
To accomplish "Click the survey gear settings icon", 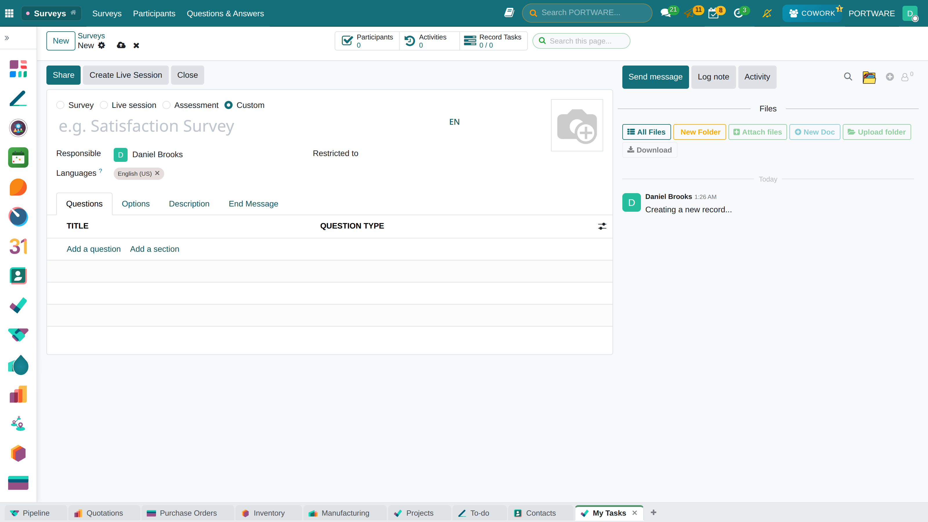I will (x=101, y=46).
